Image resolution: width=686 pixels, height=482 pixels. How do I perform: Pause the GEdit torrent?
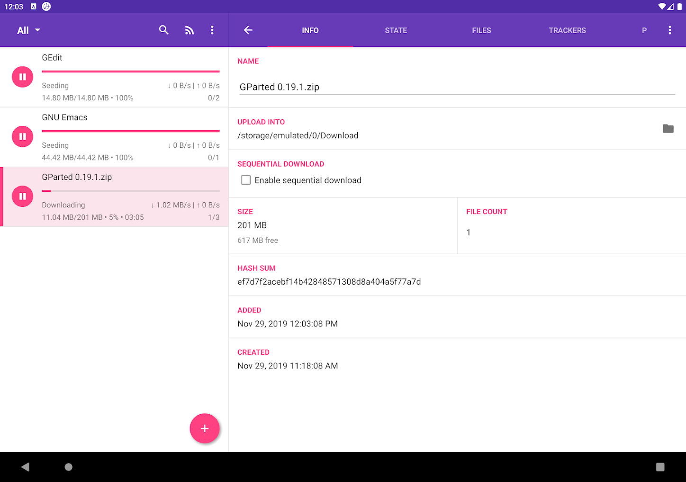click(x=22, y=77)
